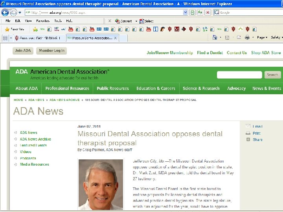Screen dimensions: 283x212
Task: Click the Quick Tabs grid icon
Action: [6, 38]
